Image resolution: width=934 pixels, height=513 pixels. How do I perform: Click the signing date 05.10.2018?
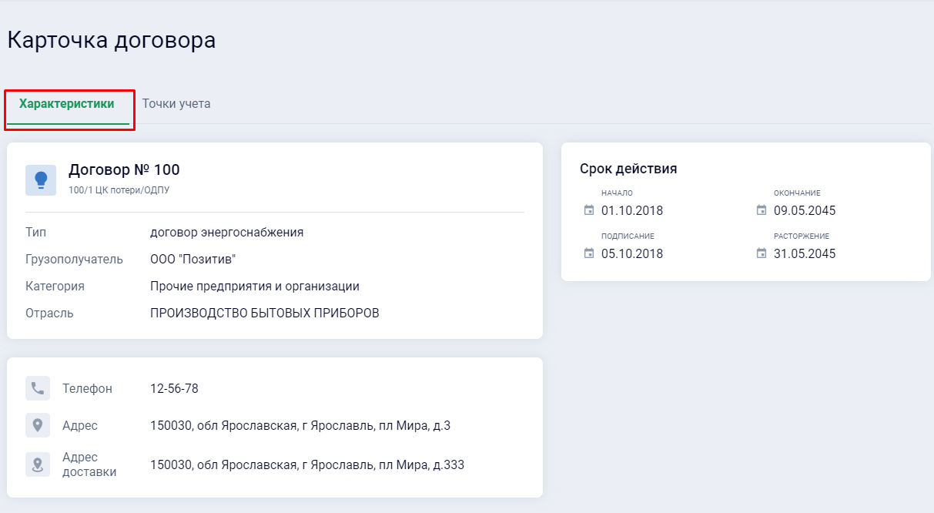point(632,254)
